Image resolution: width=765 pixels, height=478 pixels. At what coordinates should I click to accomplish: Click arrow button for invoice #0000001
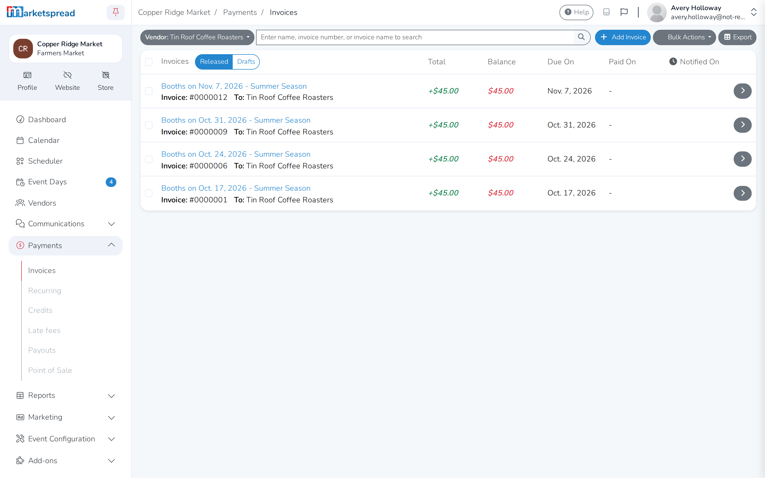(743, 193)
